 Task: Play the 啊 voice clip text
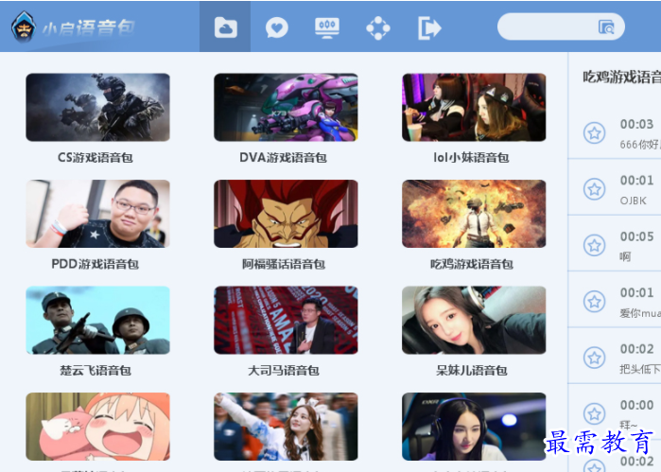coord(625,256)
